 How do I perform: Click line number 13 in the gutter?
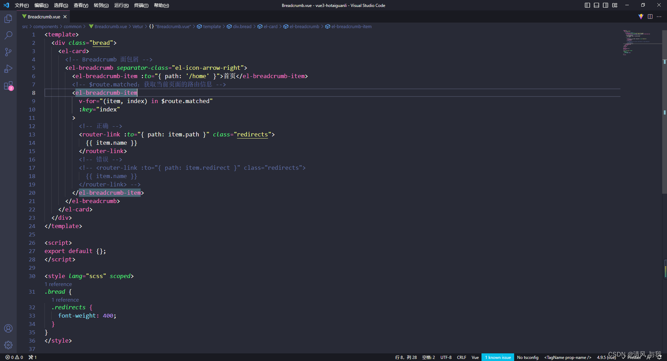click(32, 134)
